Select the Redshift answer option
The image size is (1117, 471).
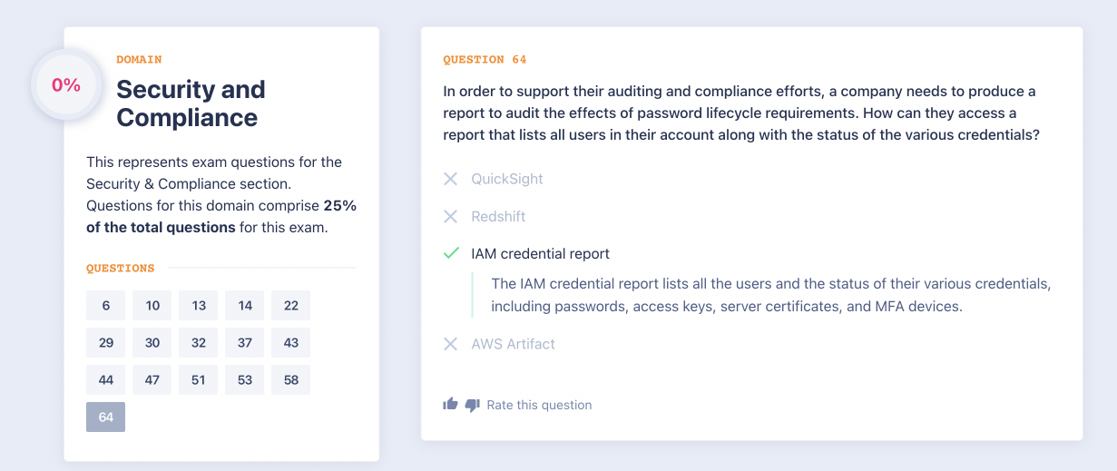click(x=498, y=217)
